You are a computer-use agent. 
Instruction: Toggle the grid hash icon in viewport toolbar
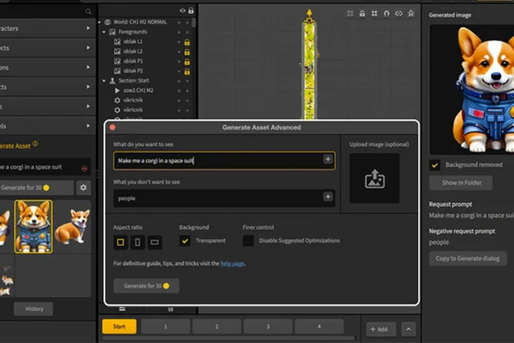pos(374,14)
